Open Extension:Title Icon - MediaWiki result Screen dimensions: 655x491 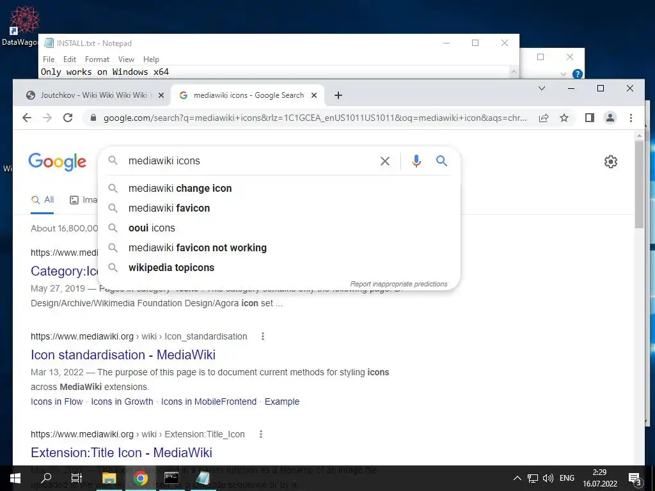coord(122,453)
